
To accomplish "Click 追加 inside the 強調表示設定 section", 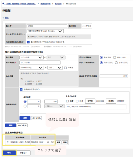I will click(x=25, y=118).
